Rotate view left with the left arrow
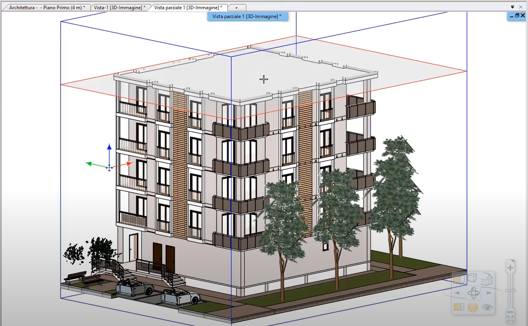Screen dimensions: 528x326 click(457, 293)
